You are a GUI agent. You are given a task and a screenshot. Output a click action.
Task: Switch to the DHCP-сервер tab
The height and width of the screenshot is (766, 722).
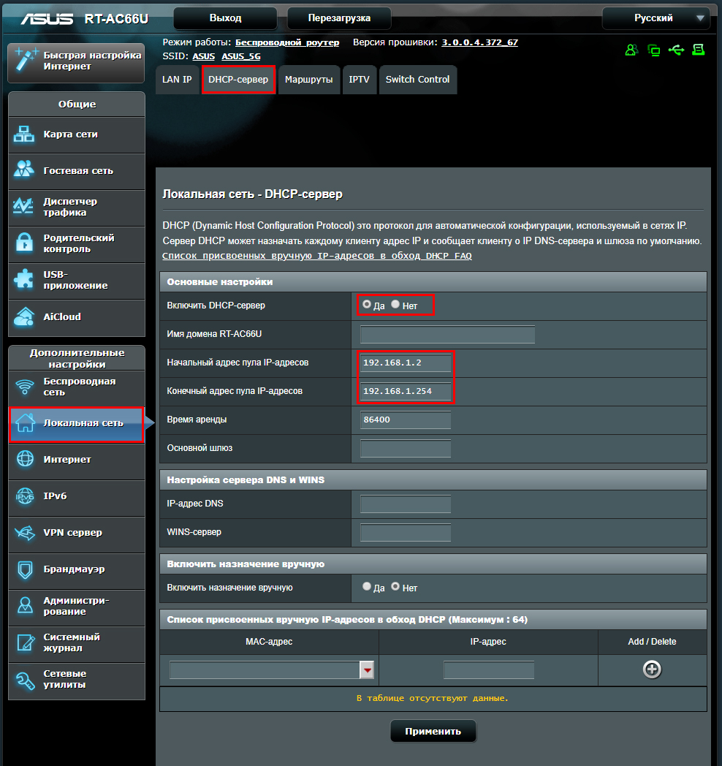point(238,80)
